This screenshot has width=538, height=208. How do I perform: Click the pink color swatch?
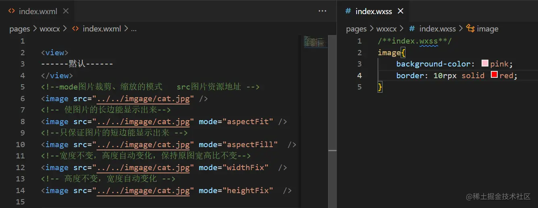[485, 63]
